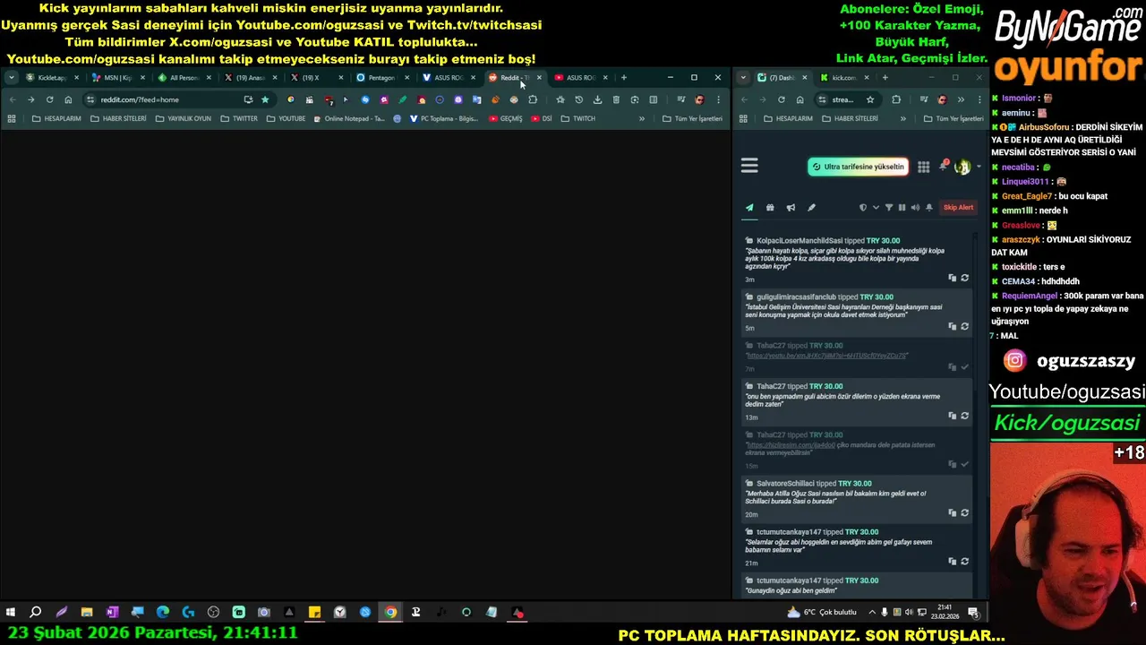Expand tab search dropdown in left browser
The height and width of the screenshot is (645, 1146).
(11, 78)
